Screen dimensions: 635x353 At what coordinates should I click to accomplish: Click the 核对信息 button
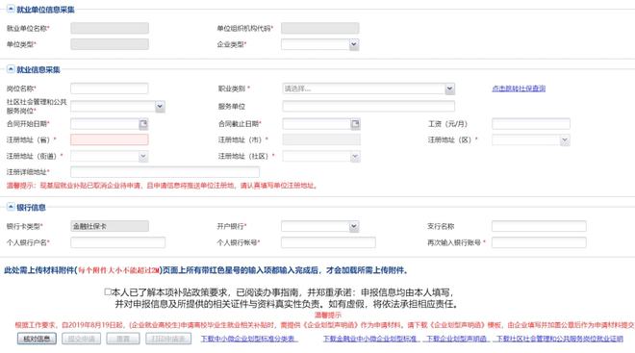point(37,339)
